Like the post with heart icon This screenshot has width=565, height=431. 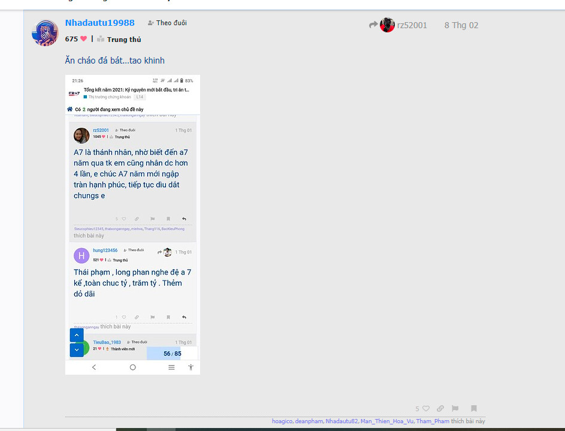tap(426, 408)
